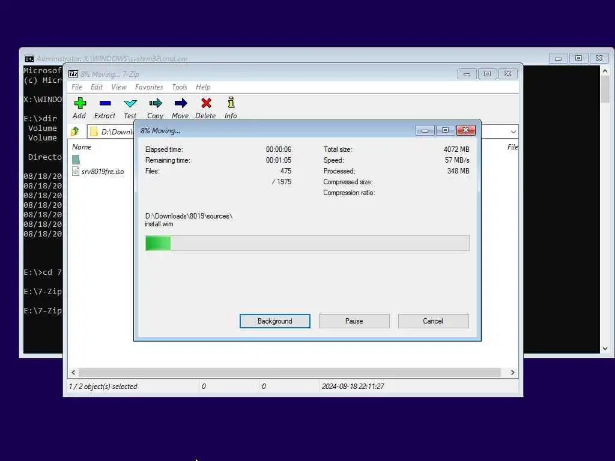Minimize the 7-Zip file manager window

(x=467, y=74)
